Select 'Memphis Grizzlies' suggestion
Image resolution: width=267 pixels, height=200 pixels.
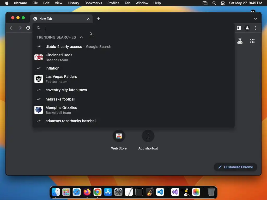[133, 110]
